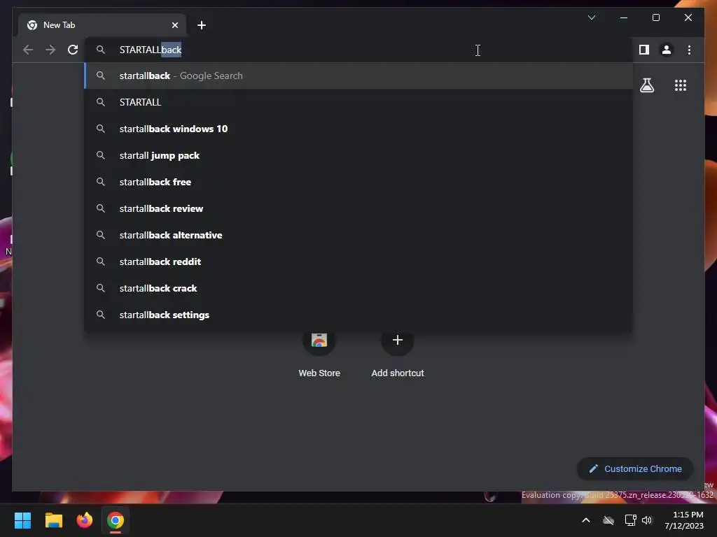Select suggestion startallback windows 10

(359, 129)
